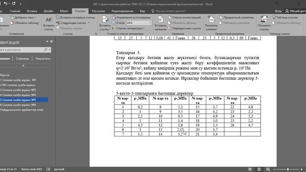Select 'Пайдаланылған әдебиеттер тізімі' heading

22,110
